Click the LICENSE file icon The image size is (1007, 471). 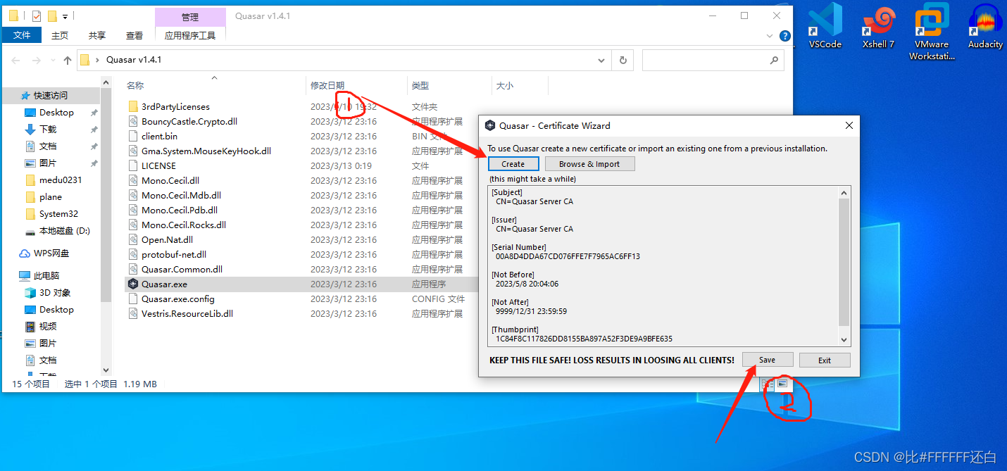pyautogui.click(x=133, y=165)
